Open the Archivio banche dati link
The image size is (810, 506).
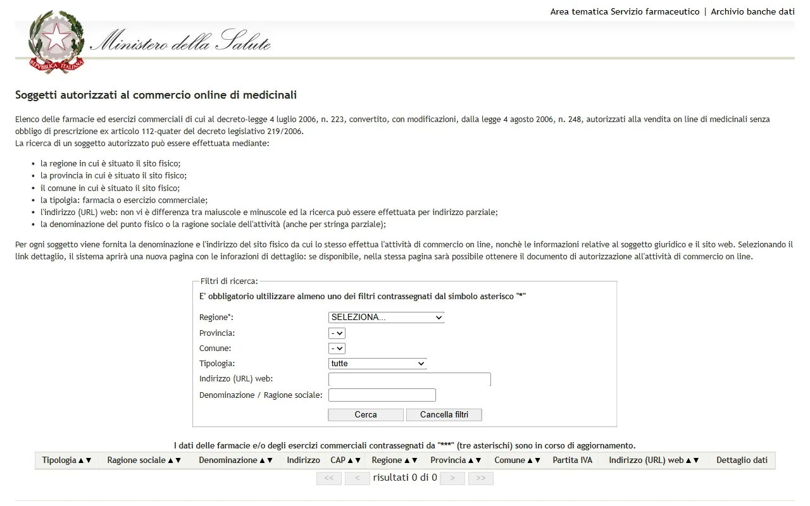click(752, 12)
